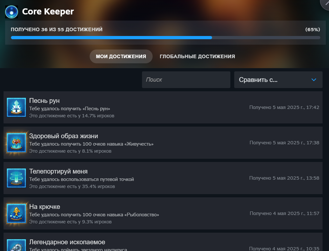Viewport: 329px width, 251px height.
Task: Click description about 100 очков навыка «Рыболовство»
Action: [94, 215]
